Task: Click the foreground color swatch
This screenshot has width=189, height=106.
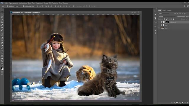Action: tap(1, 68)
